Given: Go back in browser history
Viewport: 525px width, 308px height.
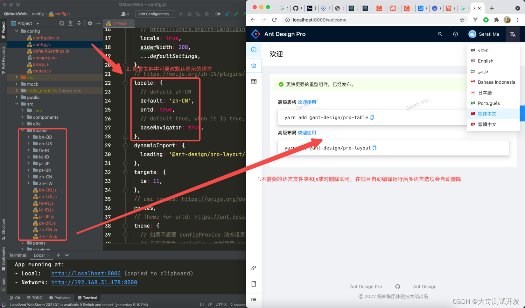Looking at the screenshot, I should coord(253,20).
